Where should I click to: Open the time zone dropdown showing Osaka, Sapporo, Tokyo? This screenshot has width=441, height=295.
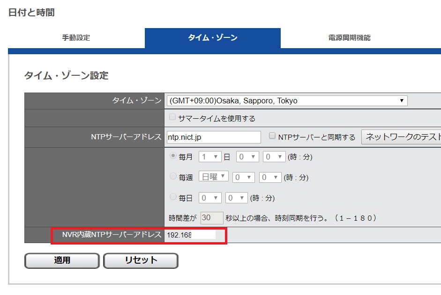coord(287,101)
